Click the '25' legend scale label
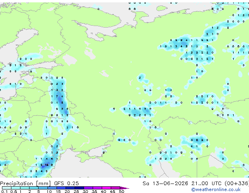The height and width of the screenshot is (193, 249). pyautogui.click(x=76, y=191)
